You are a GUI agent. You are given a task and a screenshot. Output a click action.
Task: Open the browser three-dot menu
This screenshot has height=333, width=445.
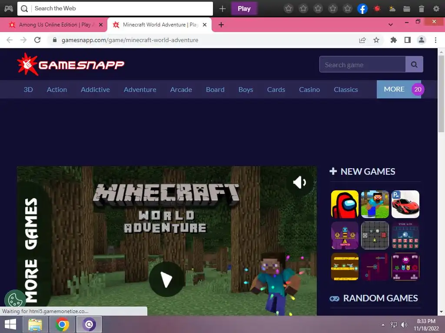435,40
